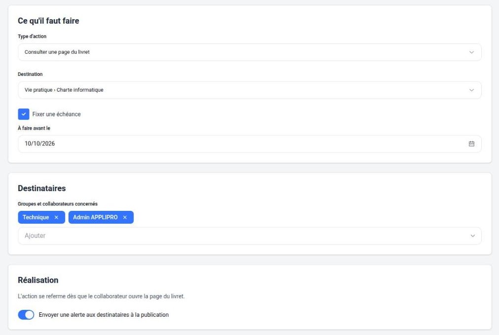This screenshot has width=499, height=335.
Task: Focus the 10/10/2026 date input
Action: click(x=249, y=144)
